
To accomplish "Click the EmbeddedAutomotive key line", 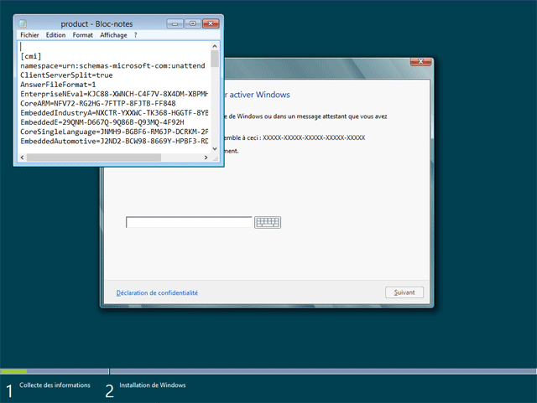I will pyautogui.click(x=114, y=141).
